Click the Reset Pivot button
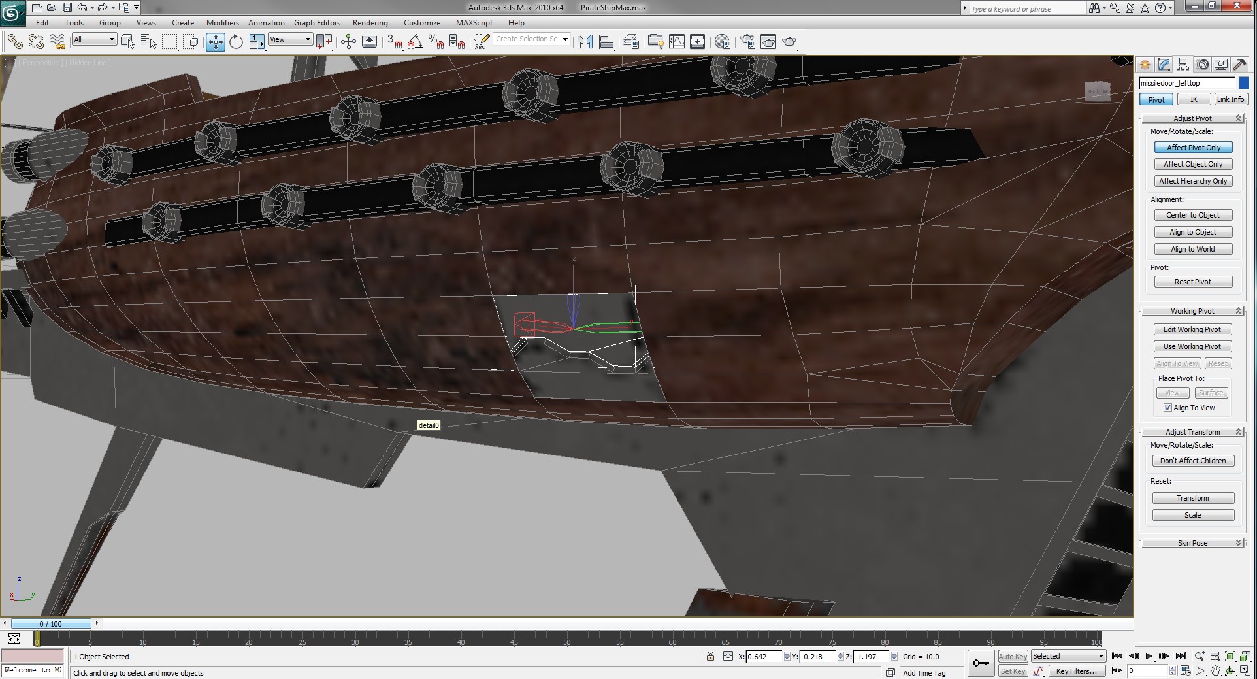 pos(1193,282)
